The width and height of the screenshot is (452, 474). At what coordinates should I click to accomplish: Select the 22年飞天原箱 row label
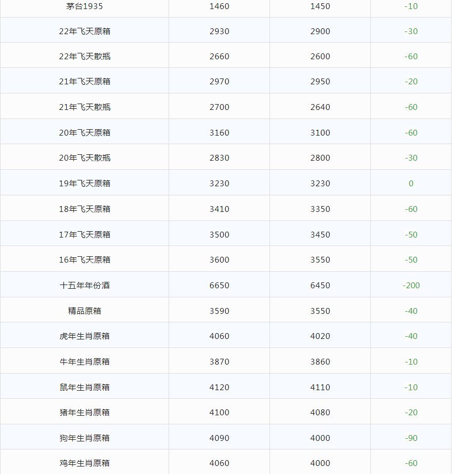85,31
